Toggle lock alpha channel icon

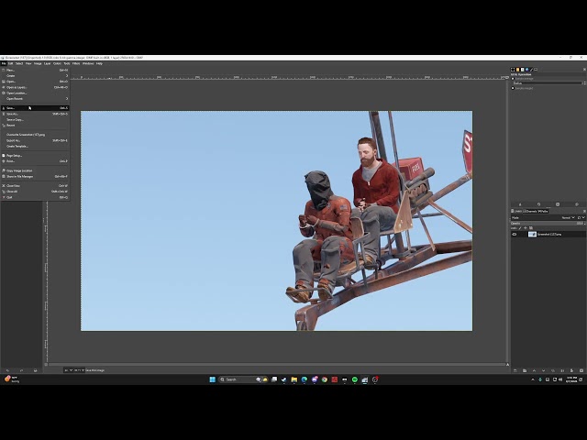531,228
